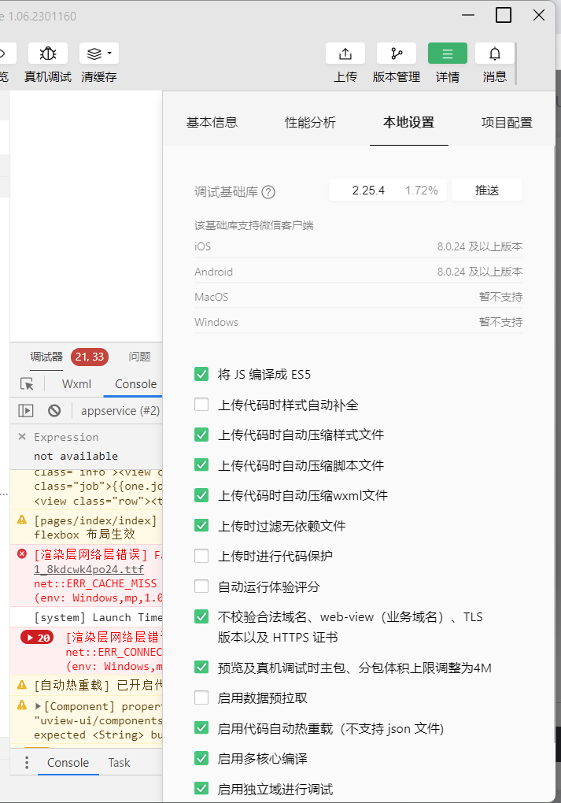Click the iOS 8.0.24 及以上版本 row
This screenshot has height=803, width=561.
(358, 246)
